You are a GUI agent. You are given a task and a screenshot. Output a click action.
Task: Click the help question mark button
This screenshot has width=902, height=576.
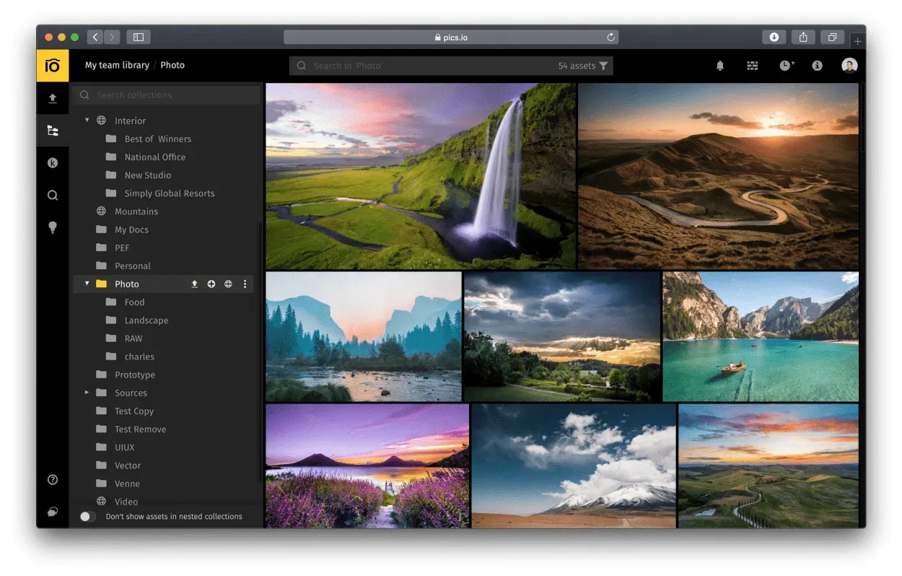pyautogui.click(x=52, y=479)
